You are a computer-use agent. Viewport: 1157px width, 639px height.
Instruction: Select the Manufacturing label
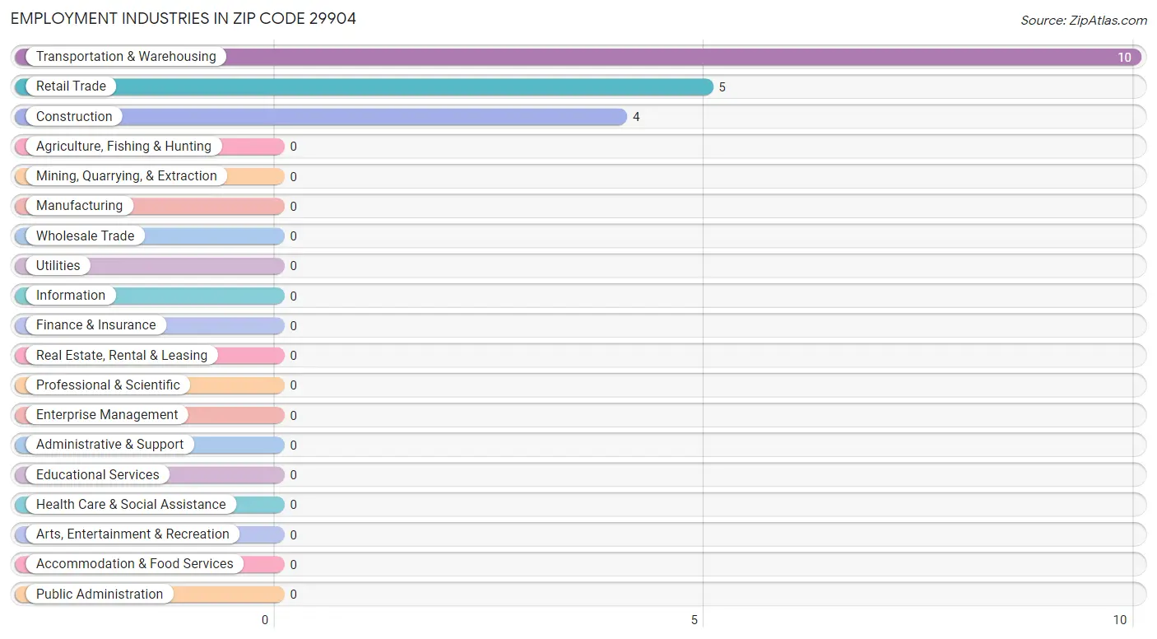79,206
